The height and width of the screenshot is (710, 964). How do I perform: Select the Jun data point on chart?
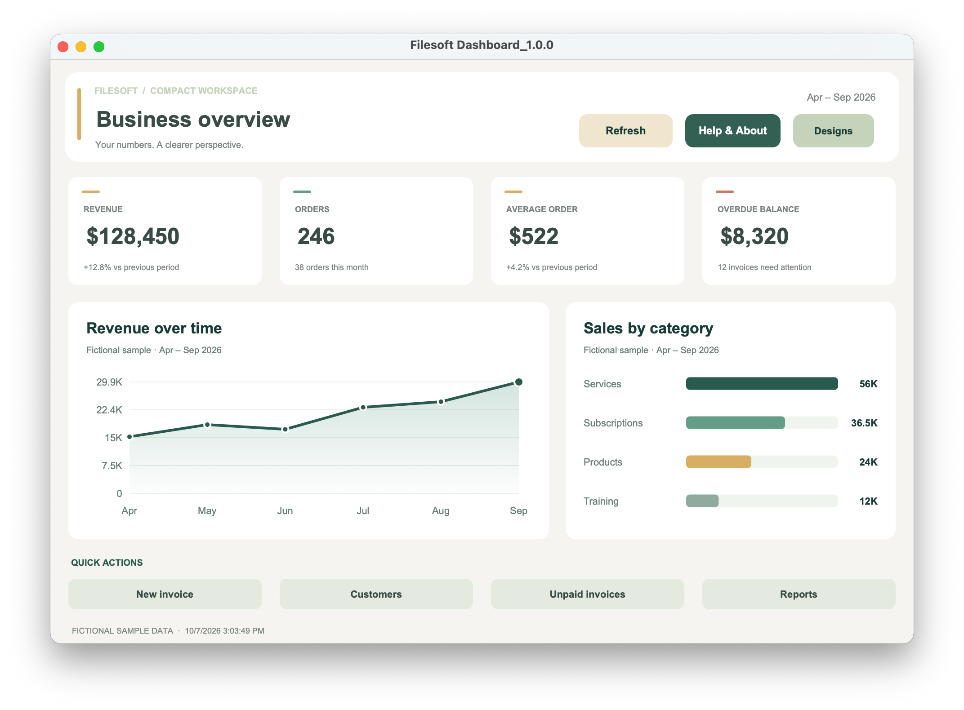click(285, 430)
